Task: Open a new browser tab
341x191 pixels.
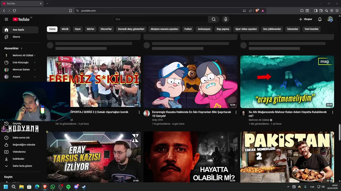Action: pyautogui.click(x=47, y=3)
